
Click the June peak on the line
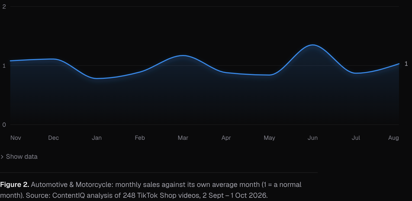point(313,45)
